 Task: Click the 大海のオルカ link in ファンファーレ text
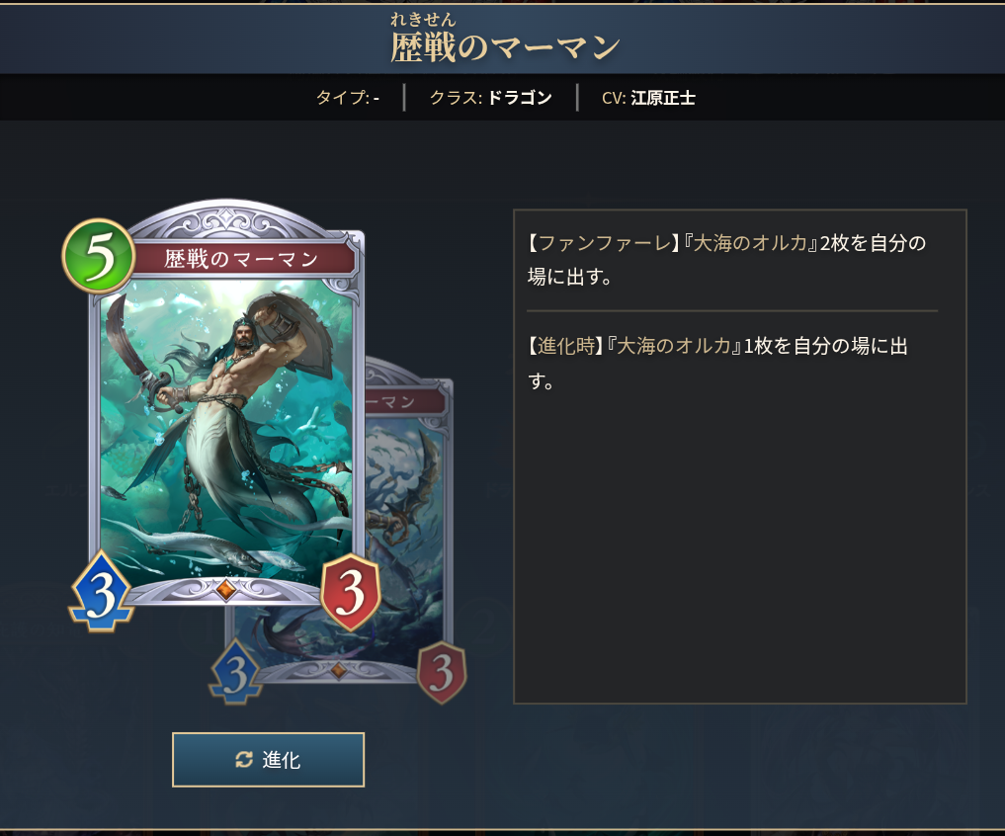coord(751,243)
